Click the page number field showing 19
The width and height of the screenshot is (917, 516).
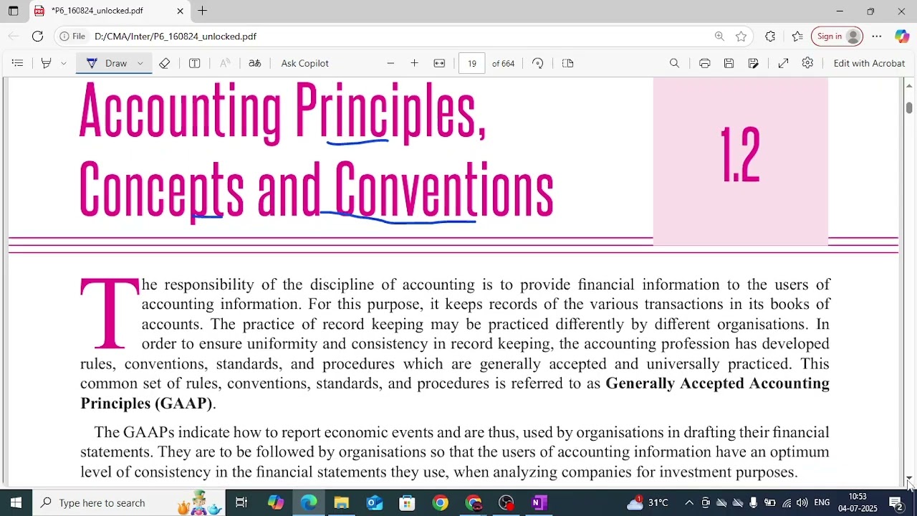pyautogui.click(x=472, y=63)
